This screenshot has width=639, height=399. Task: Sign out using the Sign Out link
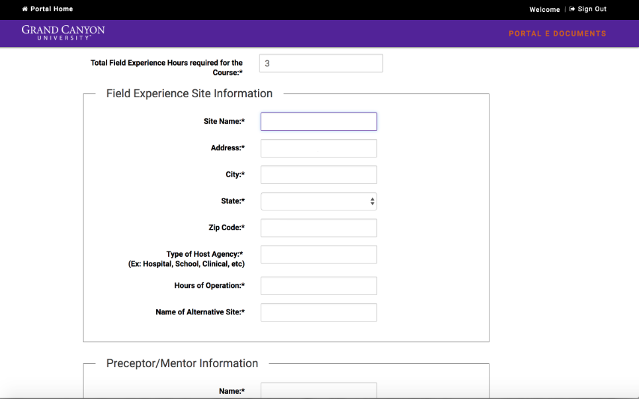click(592, 9)
